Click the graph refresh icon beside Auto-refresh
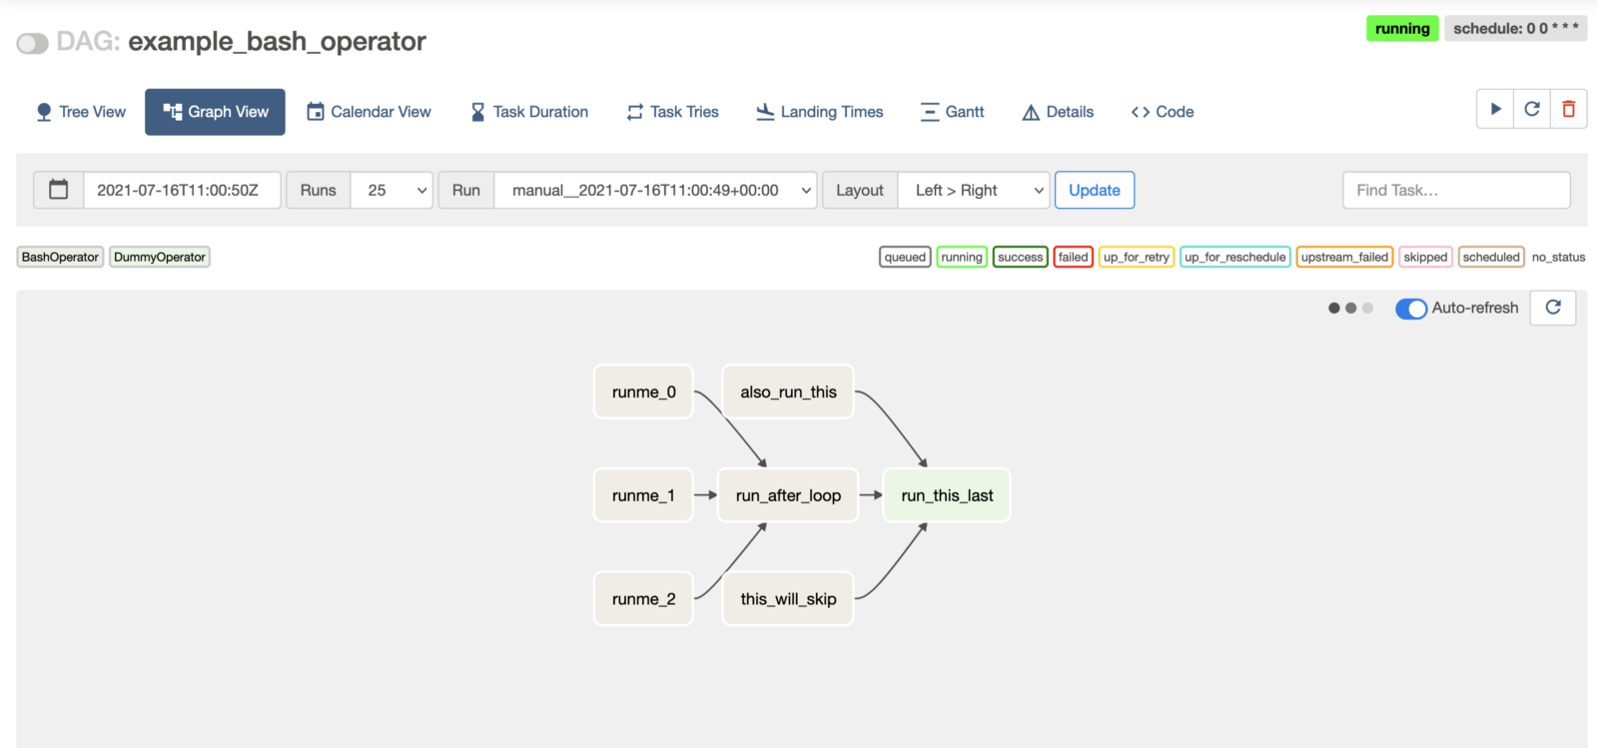The image size is (1598, 748). (x=1553, y=308)
